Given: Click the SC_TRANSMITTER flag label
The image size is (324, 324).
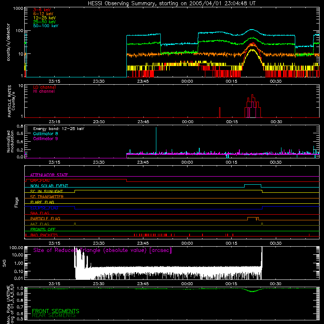Looking at the screenshot, I should point(47,196).
